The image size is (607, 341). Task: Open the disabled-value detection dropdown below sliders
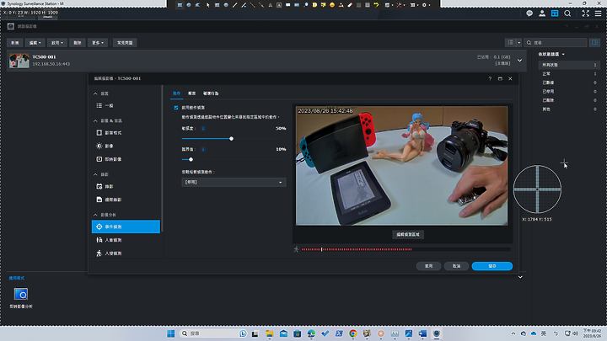234,182
